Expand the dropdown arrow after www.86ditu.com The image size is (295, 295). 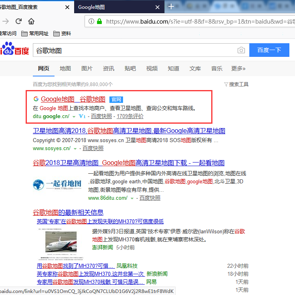132,198
